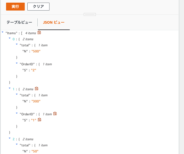Copy the "1" string value with clipboard icon

tap(40, 120)
